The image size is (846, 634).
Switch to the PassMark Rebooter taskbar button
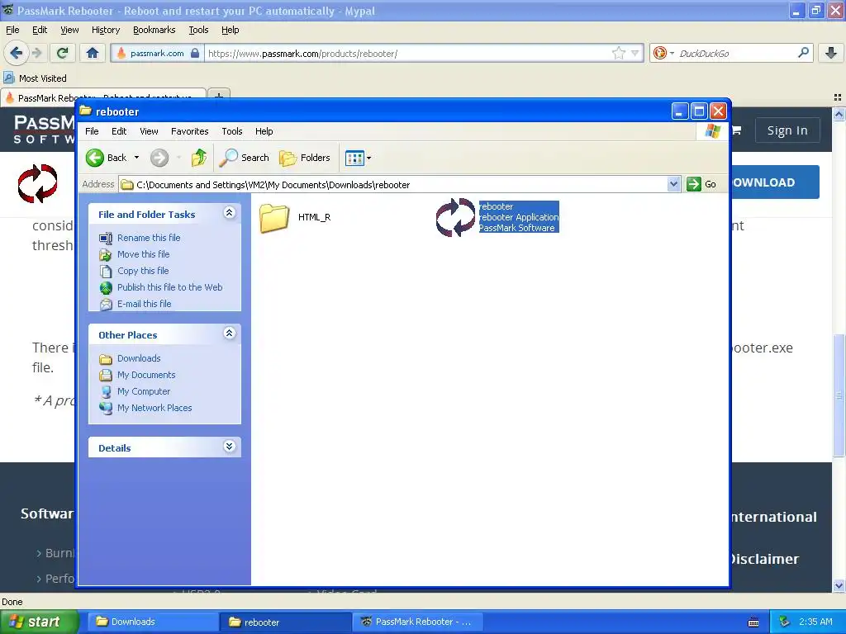tap(416, 622)
